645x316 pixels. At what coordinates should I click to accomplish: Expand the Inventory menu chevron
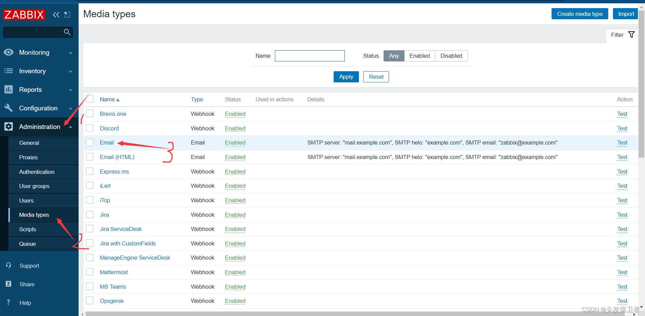(71, 71)
